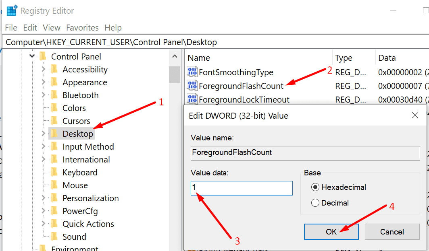Click the Personalization folder icon
The height and width of the screenshot is (251, 429).
[x=54, y=198]
